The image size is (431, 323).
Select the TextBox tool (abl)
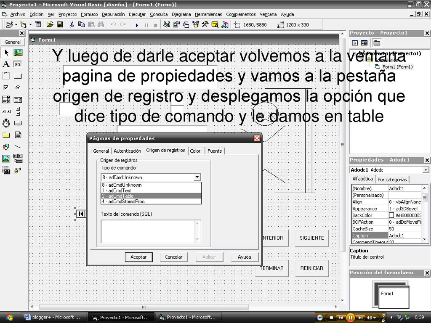pos(18,64)
